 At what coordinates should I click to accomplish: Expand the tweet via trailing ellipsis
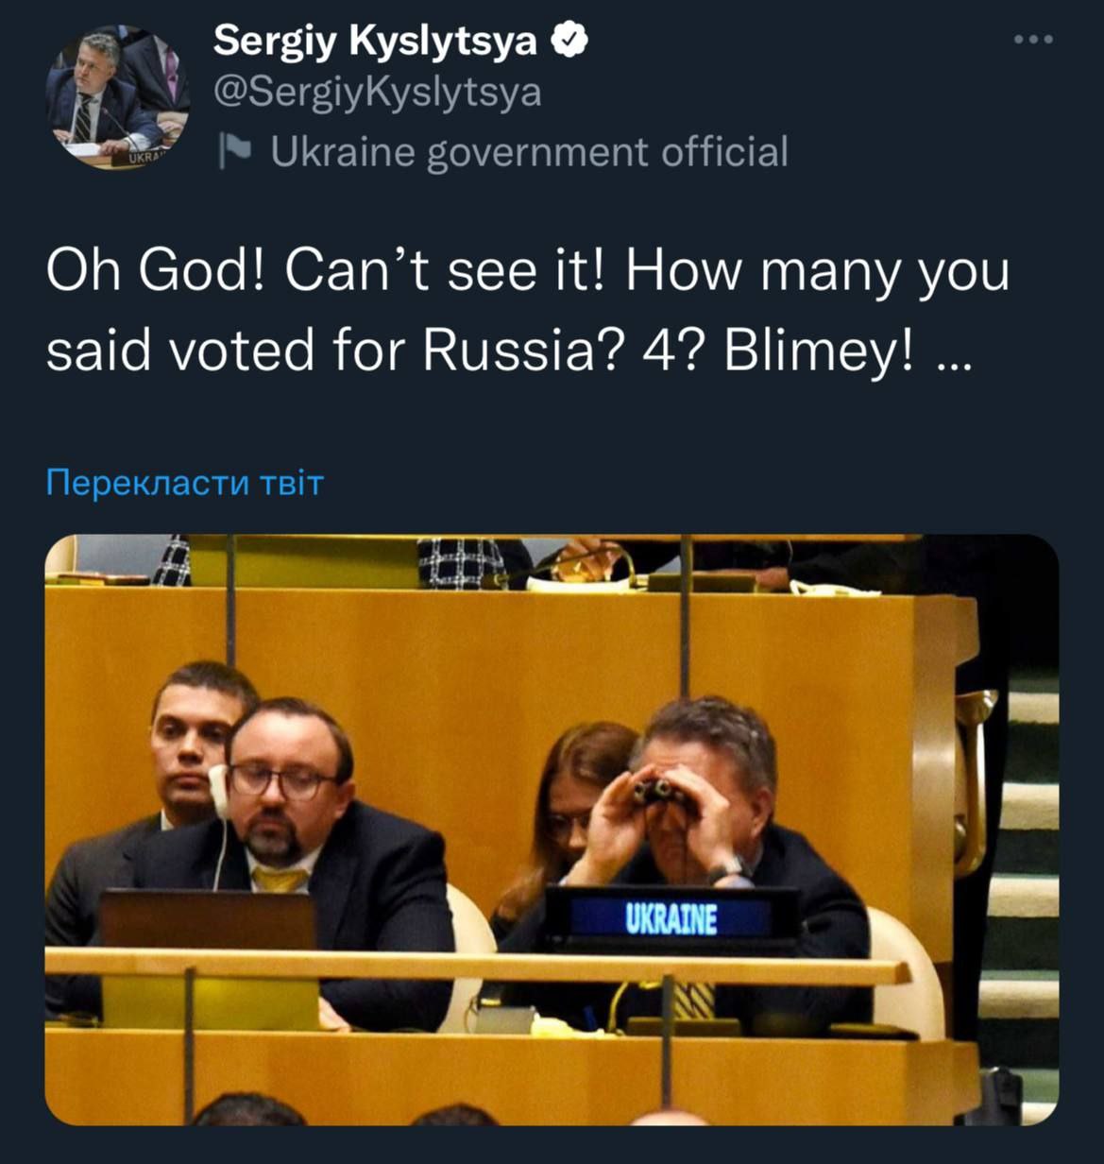coord(956,354)
